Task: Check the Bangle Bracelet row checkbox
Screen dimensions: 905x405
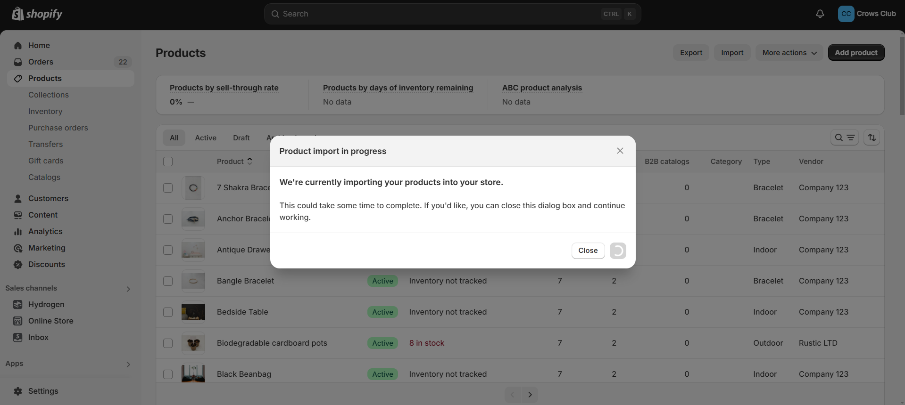Action: (168, 281)
